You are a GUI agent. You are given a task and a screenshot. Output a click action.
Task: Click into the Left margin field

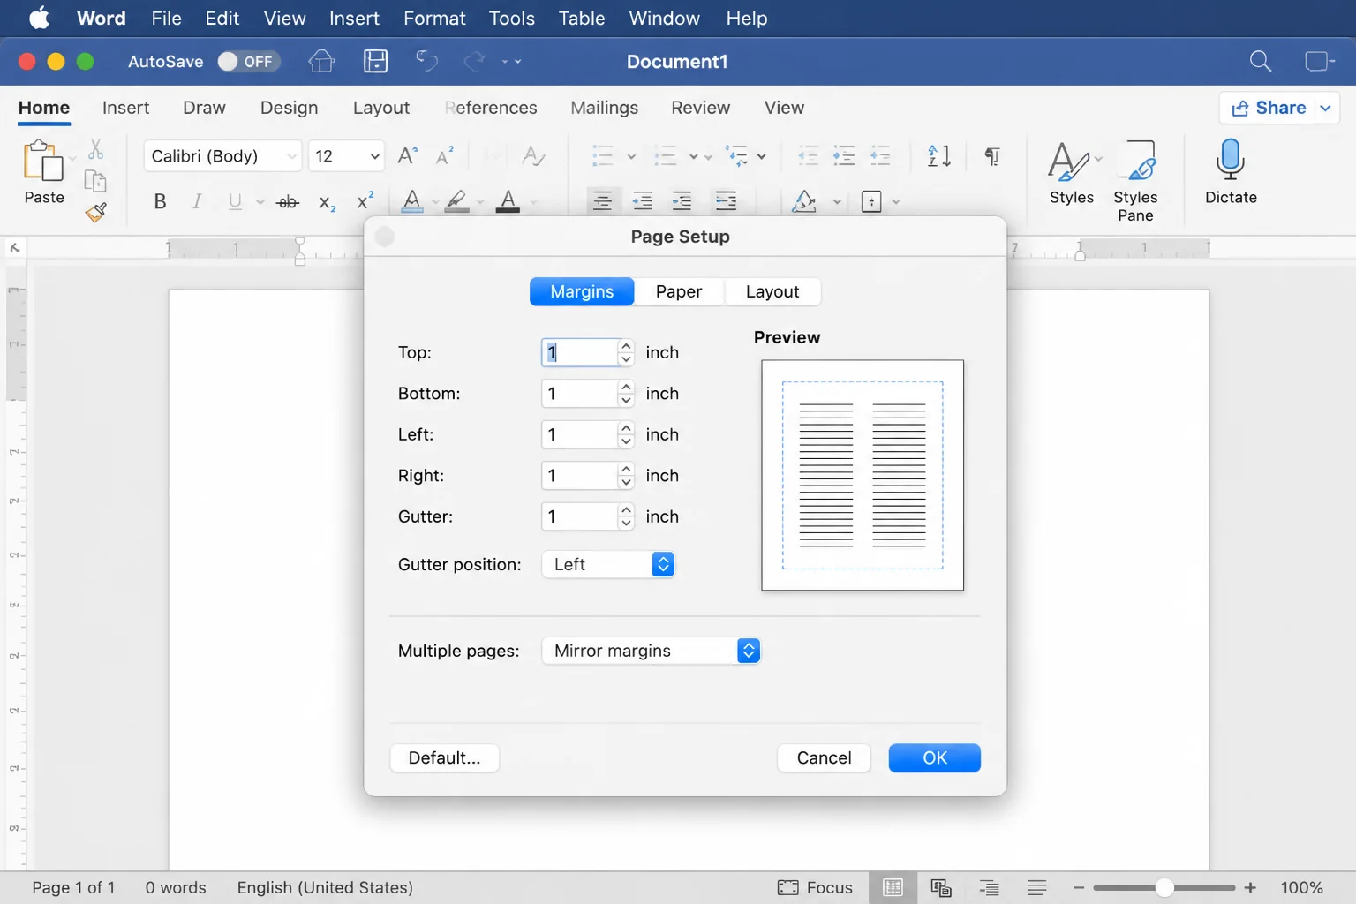(x=579, y=434)
